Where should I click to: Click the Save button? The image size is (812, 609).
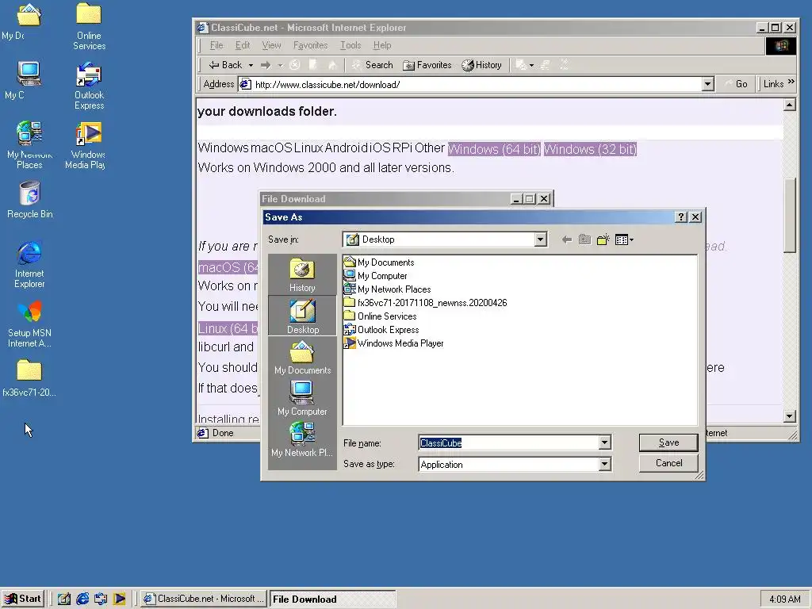click(x=668, y=442)
